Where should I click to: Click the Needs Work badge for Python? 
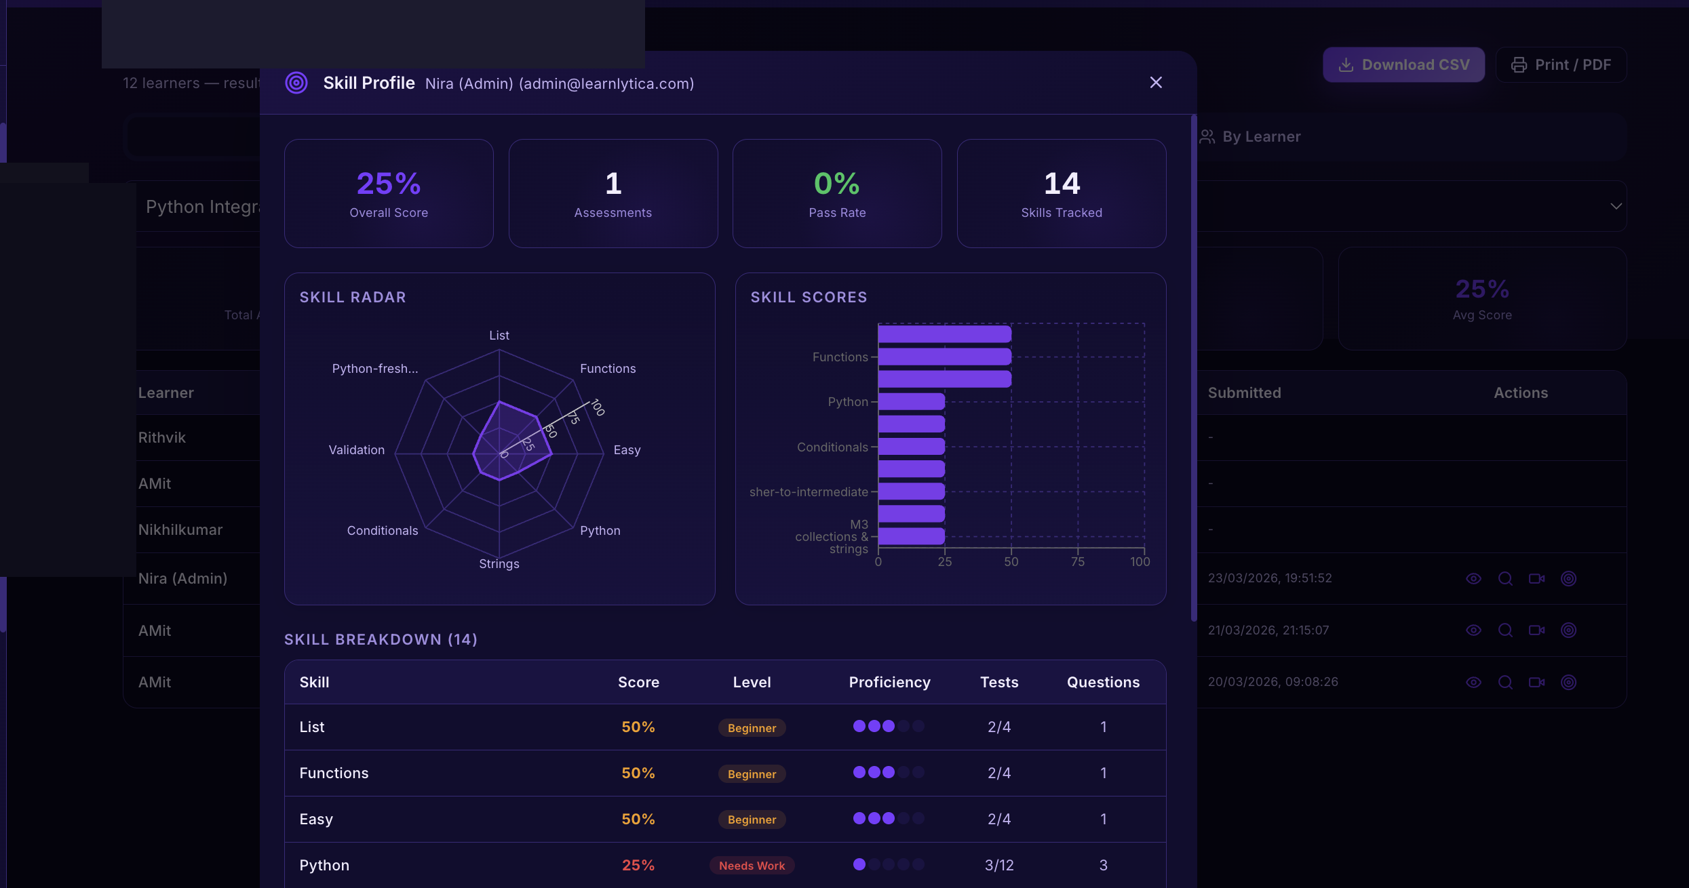coord(752,866)
